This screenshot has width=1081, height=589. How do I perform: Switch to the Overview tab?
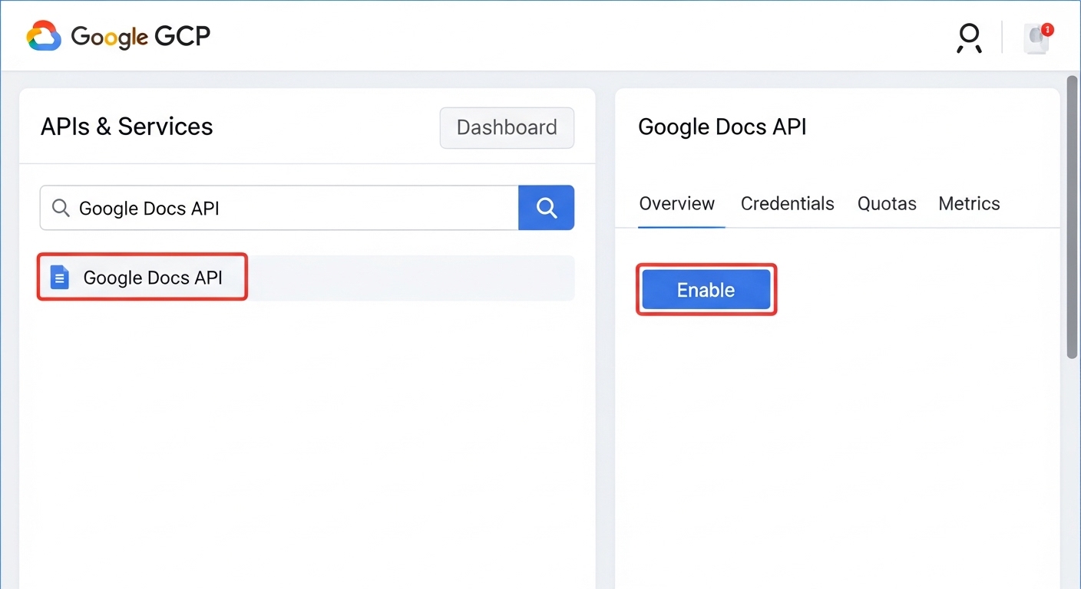click(x=677, y=204)
